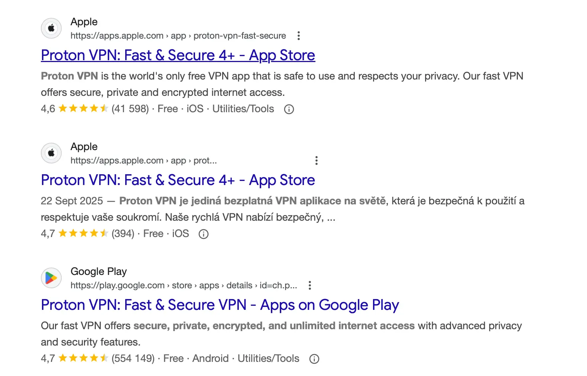Open the three-dot menu of the second Apple result
587x376 pixels.
[x=317, y=161]
